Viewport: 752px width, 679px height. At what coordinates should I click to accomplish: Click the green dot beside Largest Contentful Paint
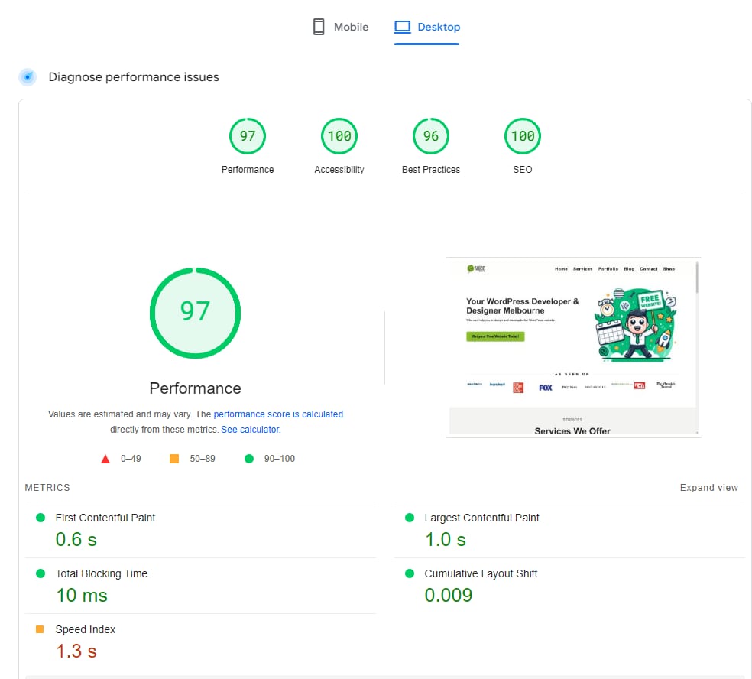(x=410, y=518)
